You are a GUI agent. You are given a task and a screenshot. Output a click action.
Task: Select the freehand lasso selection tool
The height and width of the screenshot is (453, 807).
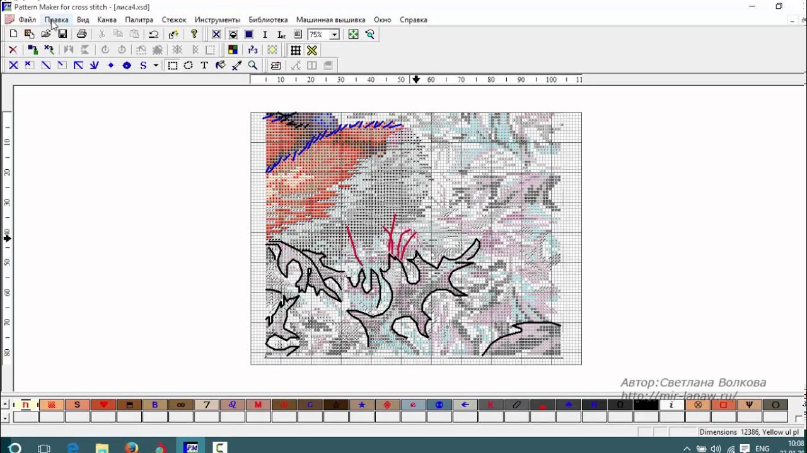click(188, 65)
